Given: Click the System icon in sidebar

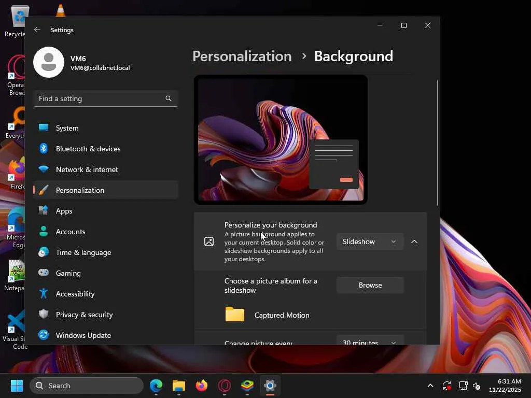Looking at the screenshot, I should coord(44,128).
